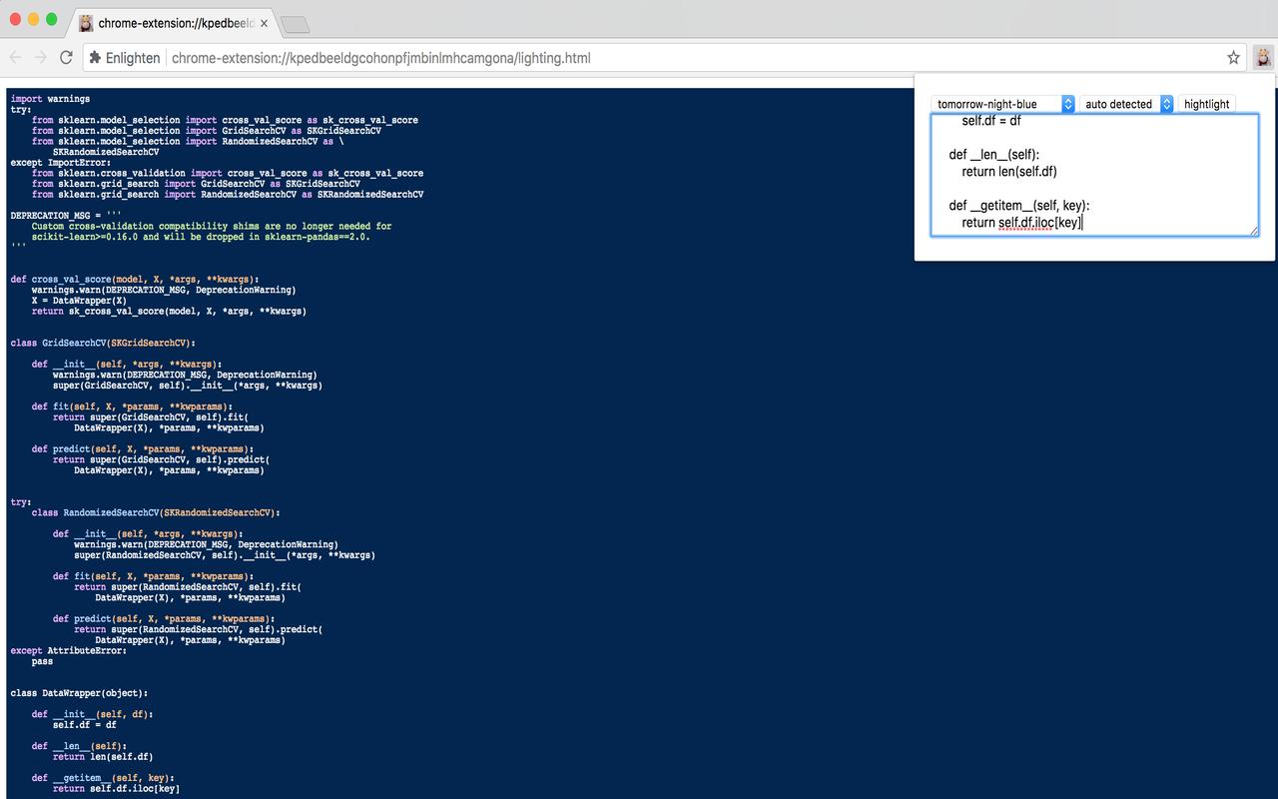Click 'def __getitem__(self, key):' in the highlighted code
Screen dimensions: 1278x799
(103, 777)
